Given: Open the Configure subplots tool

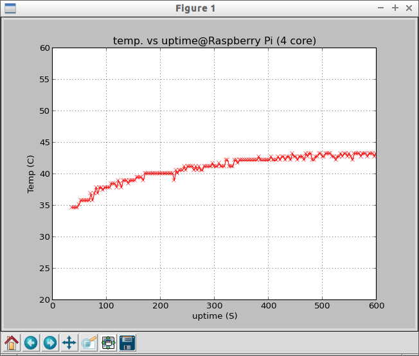Looking at the screenshot, I should (108, 343).
